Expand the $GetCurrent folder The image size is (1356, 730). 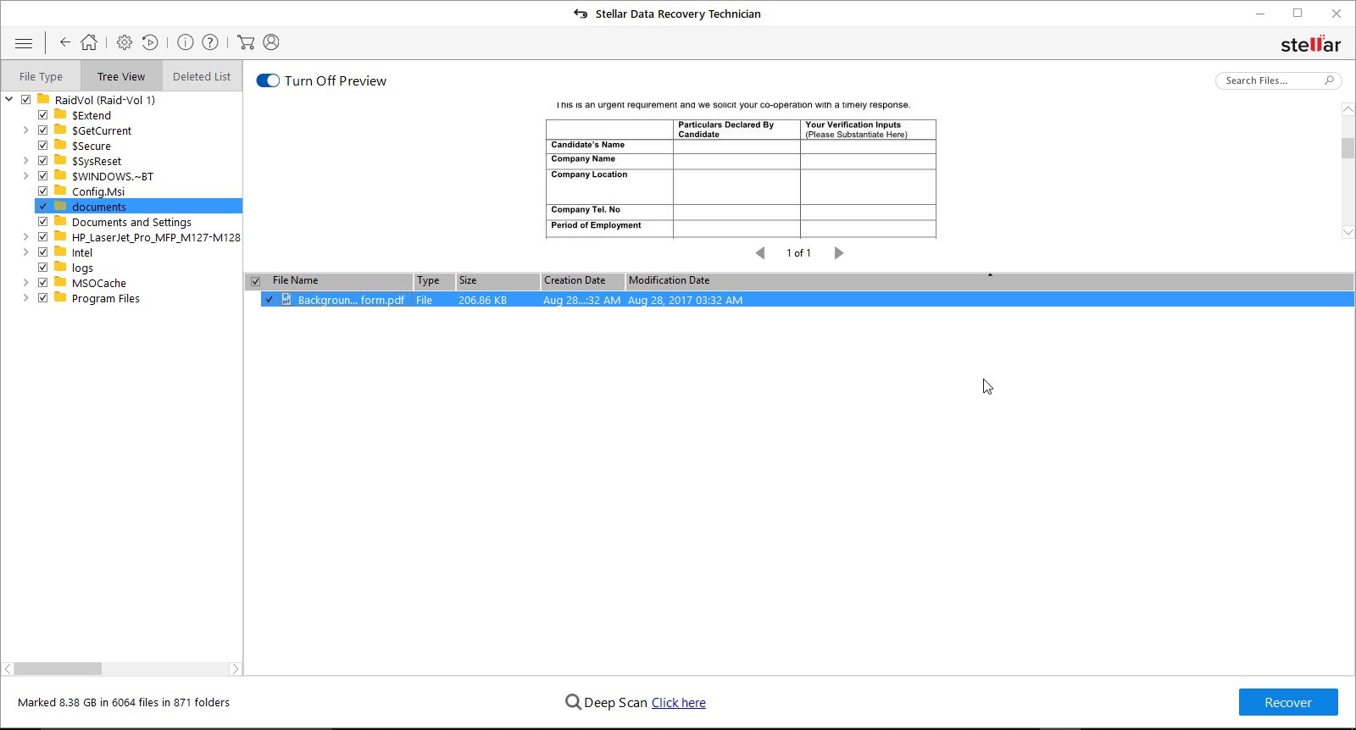click(25, 130)
